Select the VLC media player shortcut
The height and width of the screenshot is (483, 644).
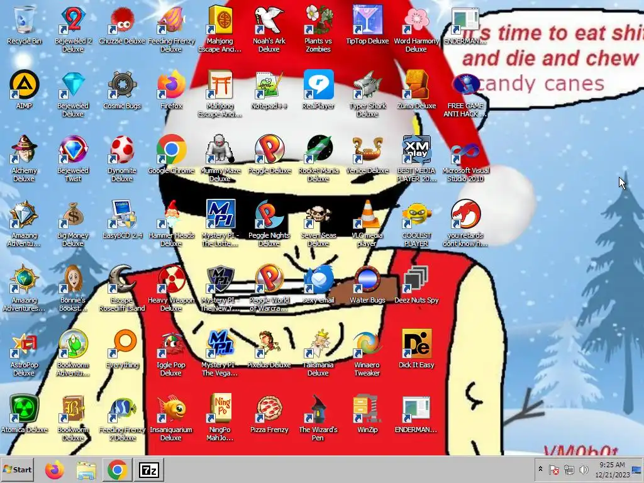367,223
